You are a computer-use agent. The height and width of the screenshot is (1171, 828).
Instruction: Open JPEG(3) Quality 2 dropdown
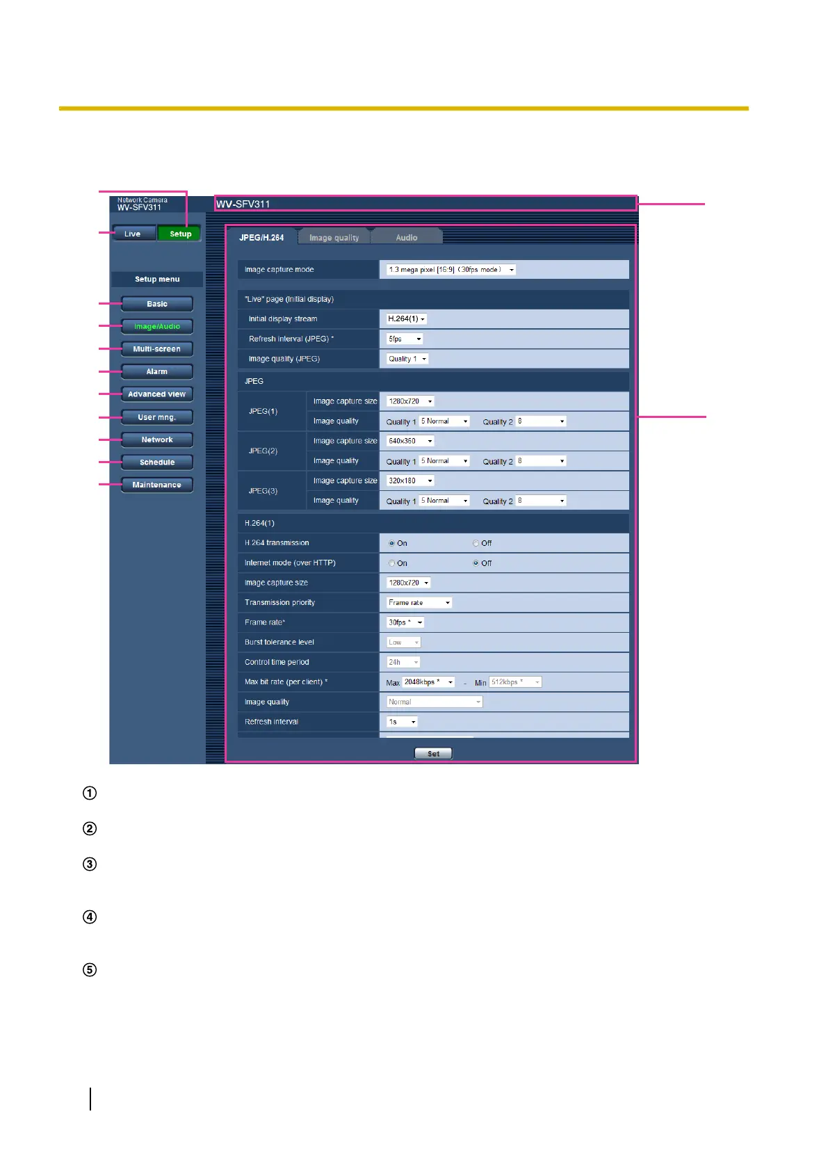point(541,501)
